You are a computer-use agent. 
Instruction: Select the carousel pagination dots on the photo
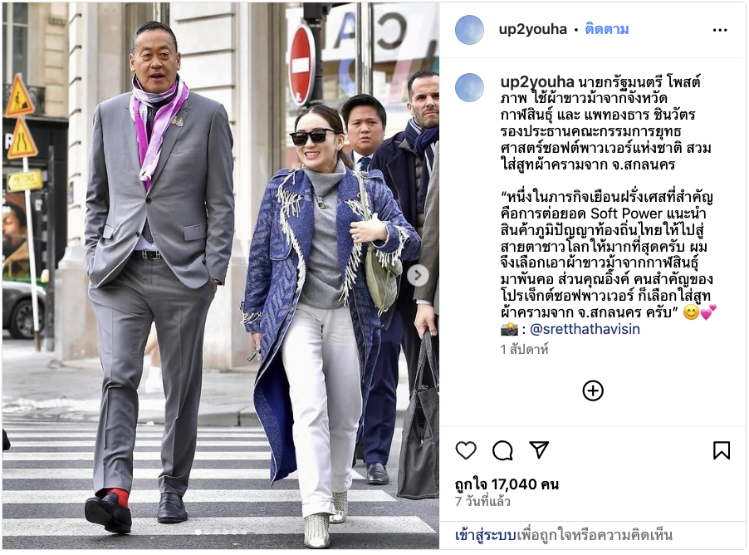(220, 531)
